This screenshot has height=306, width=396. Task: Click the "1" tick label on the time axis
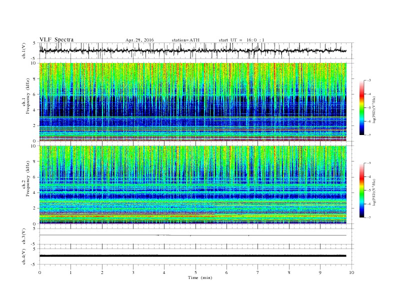tap(70, 272)
